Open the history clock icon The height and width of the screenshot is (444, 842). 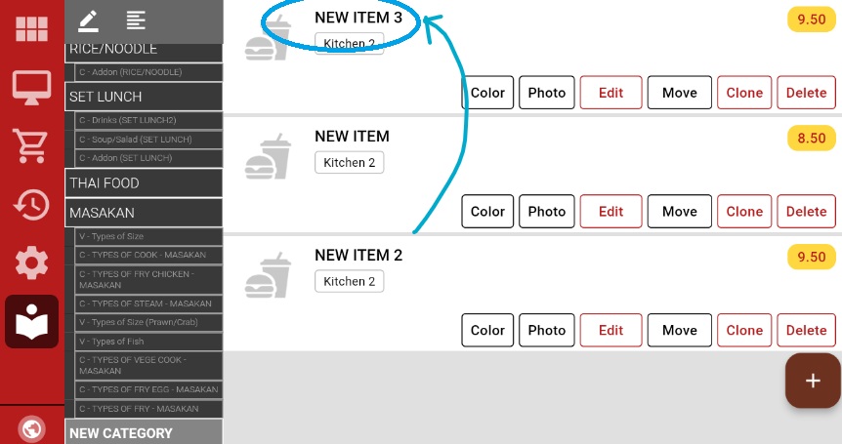coord(31,205)
